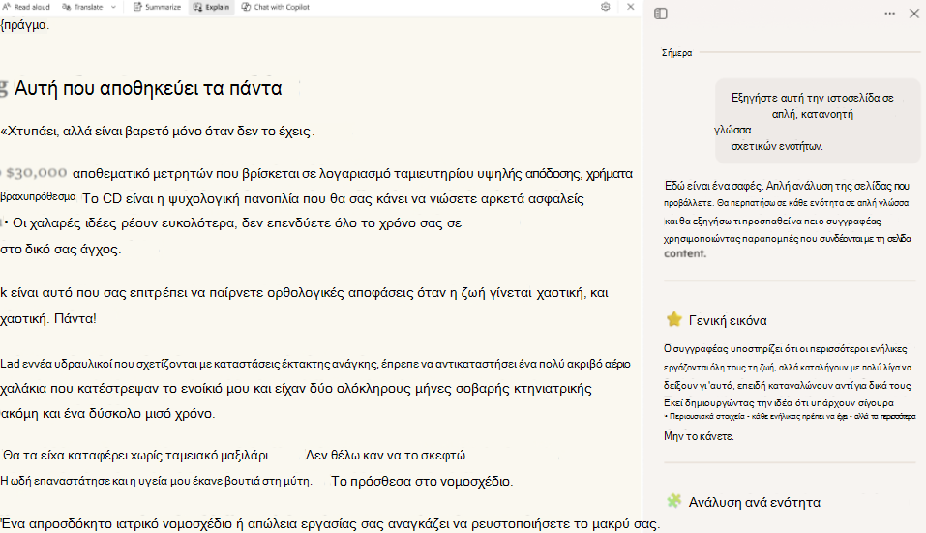Click the heading 'Αυτή που αποθηκεύει τα πάντα'
The height and width of the screenshot is (533, 926).
148,88
